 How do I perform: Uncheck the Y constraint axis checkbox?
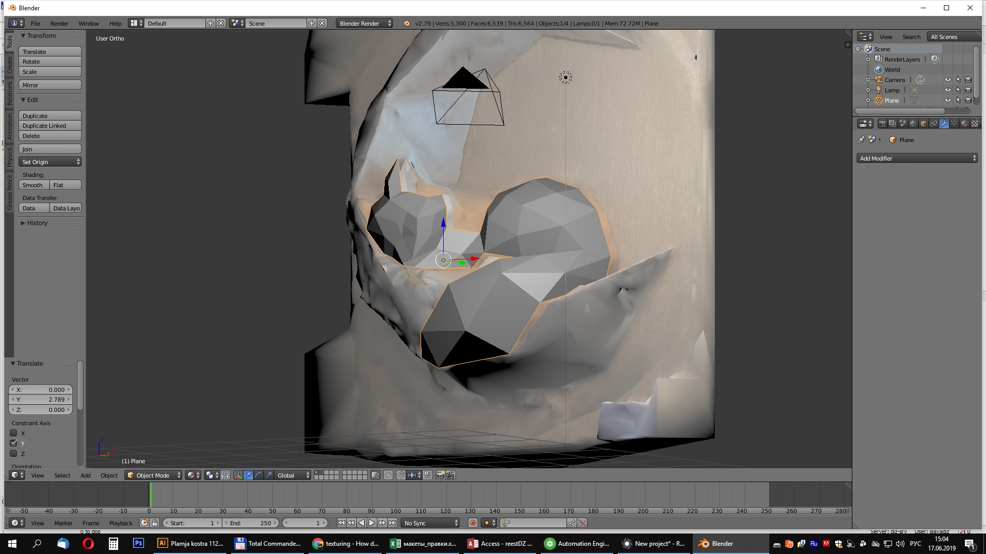14,443
